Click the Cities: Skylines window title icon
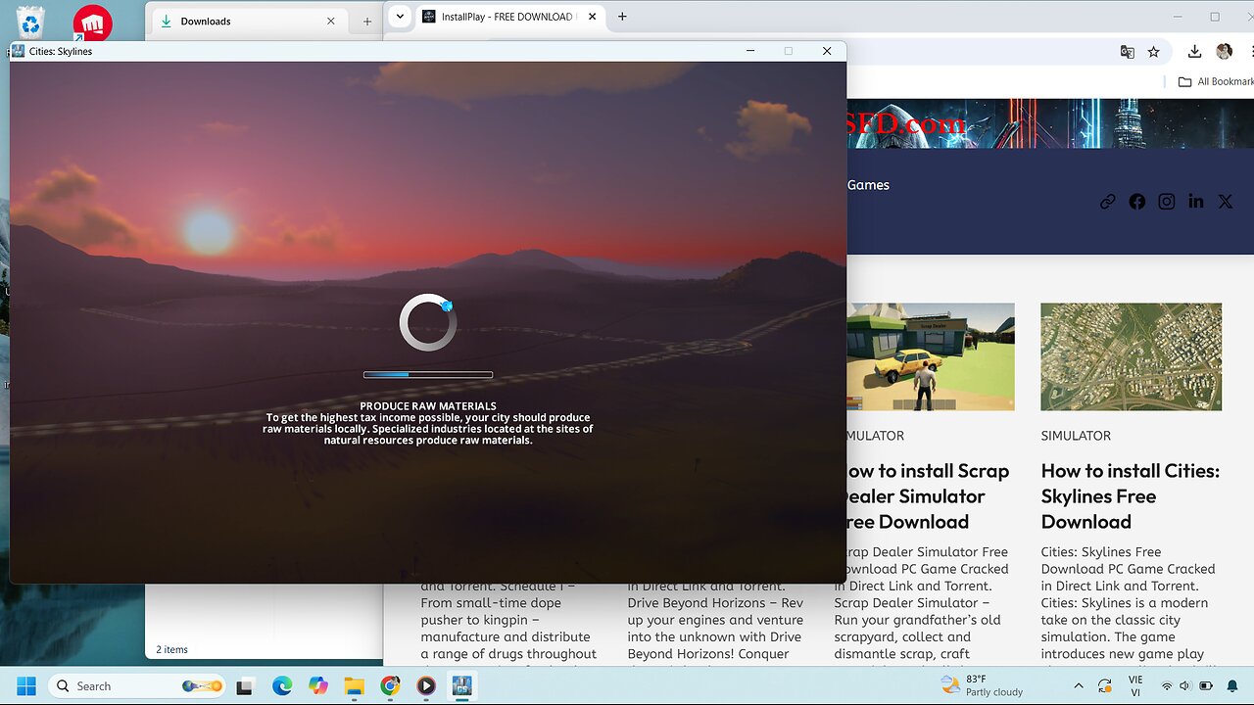Image resolution: width=1254 pixels, height=705 pixels. (18, 51)
